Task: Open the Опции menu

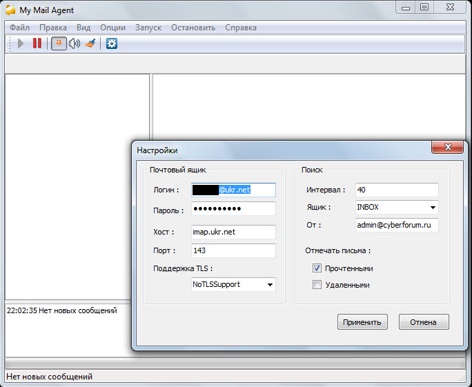Action: point(112,28)
